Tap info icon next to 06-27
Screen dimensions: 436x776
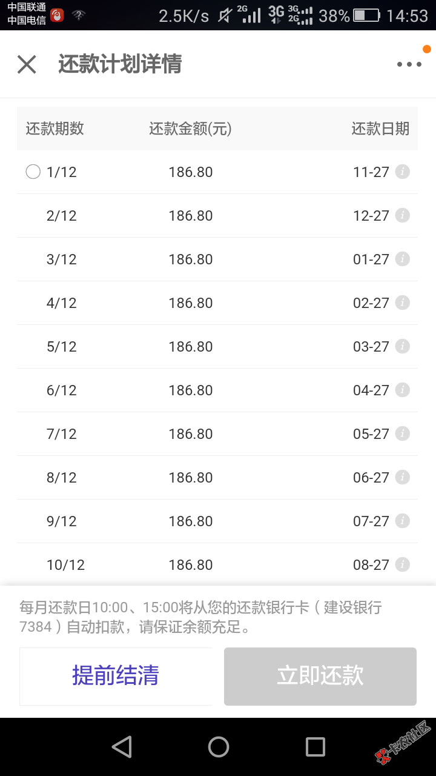402,477
